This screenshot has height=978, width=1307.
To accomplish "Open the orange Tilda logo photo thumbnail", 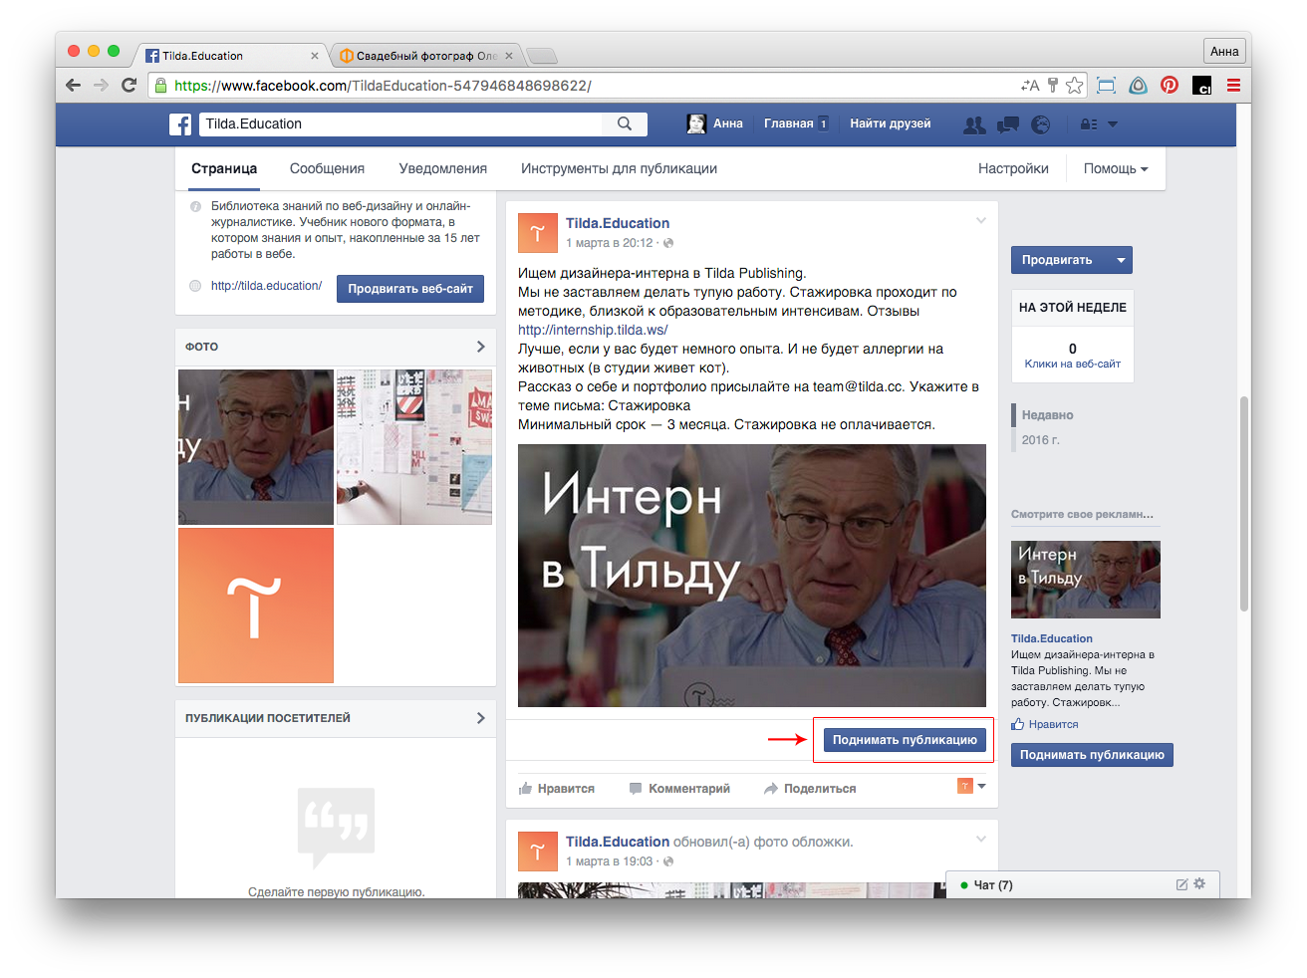I will (x=256, y=606).
